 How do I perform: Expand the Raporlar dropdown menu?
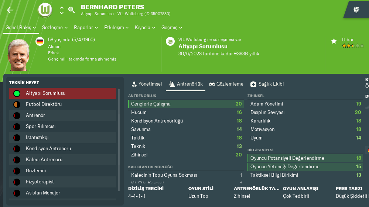pyautogui.click(x=86, y=28)
